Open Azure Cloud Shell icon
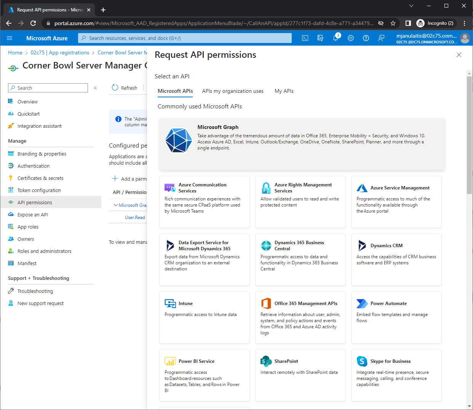 [x=305, y=38]
